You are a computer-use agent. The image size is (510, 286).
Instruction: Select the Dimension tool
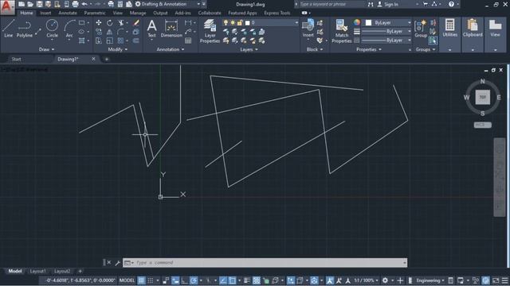(x=171, y=29)
